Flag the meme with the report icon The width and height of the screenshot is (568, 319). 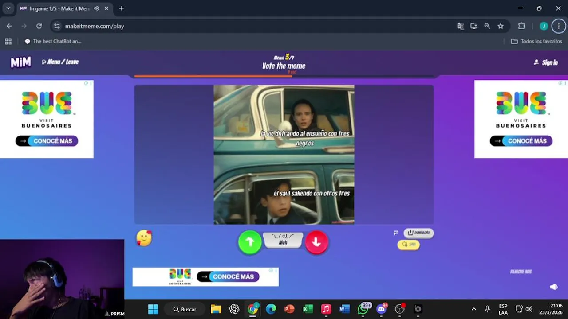[x=395, y=233]
